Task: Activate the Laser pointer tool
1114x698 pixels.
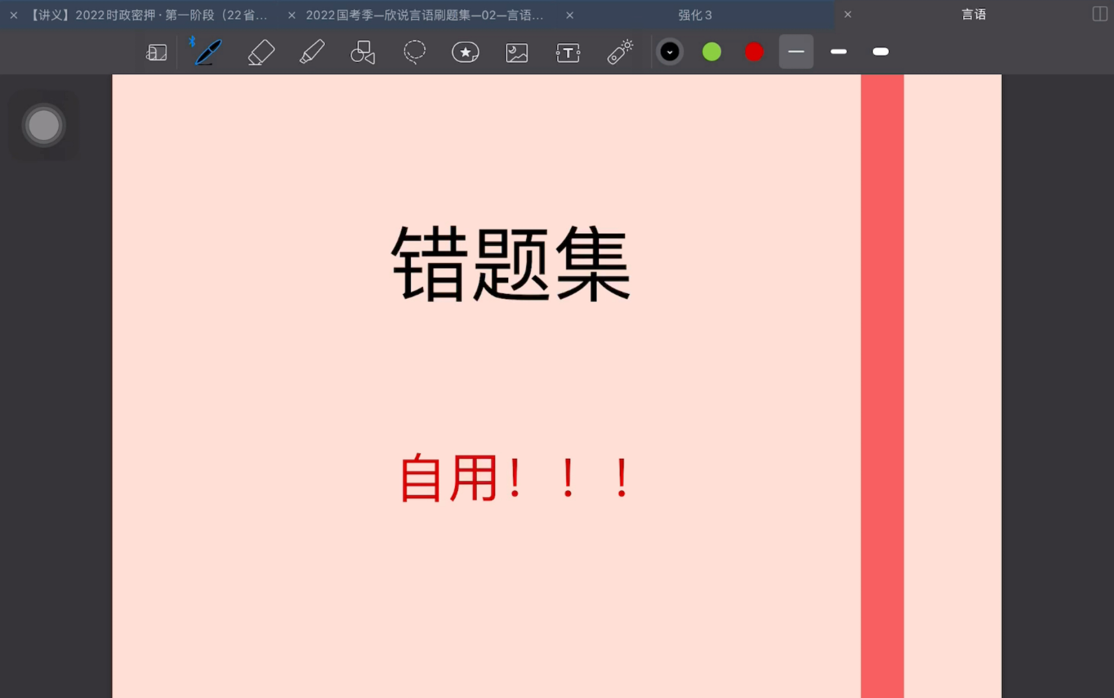Action: 620,51
